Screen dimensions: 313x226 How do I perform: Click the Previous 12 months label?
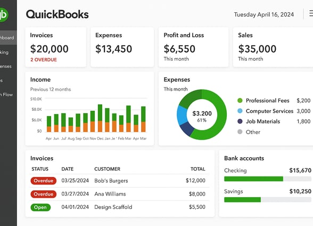point(51,90)
